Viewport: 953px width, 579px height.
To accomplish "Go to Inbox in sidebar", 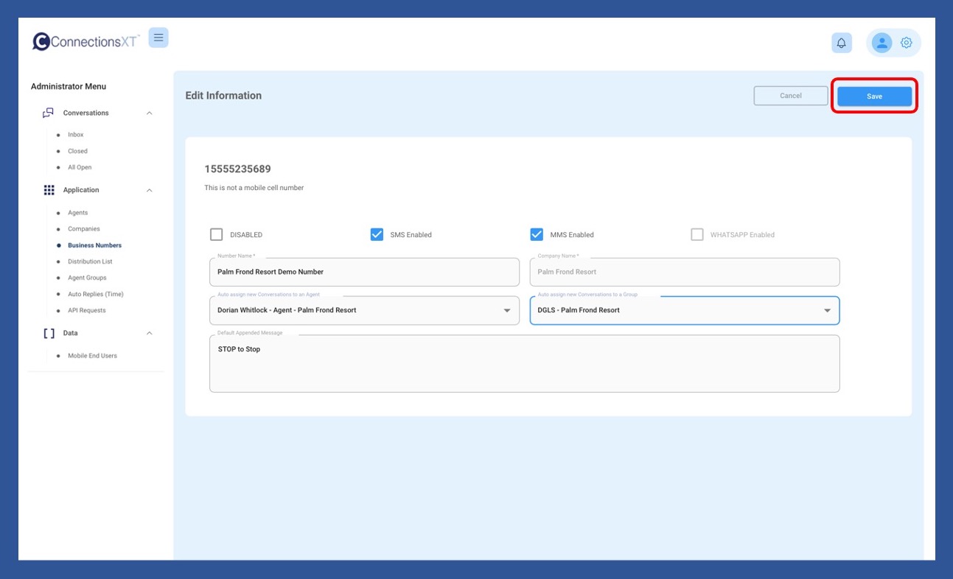I will click(x=75, y=135).
